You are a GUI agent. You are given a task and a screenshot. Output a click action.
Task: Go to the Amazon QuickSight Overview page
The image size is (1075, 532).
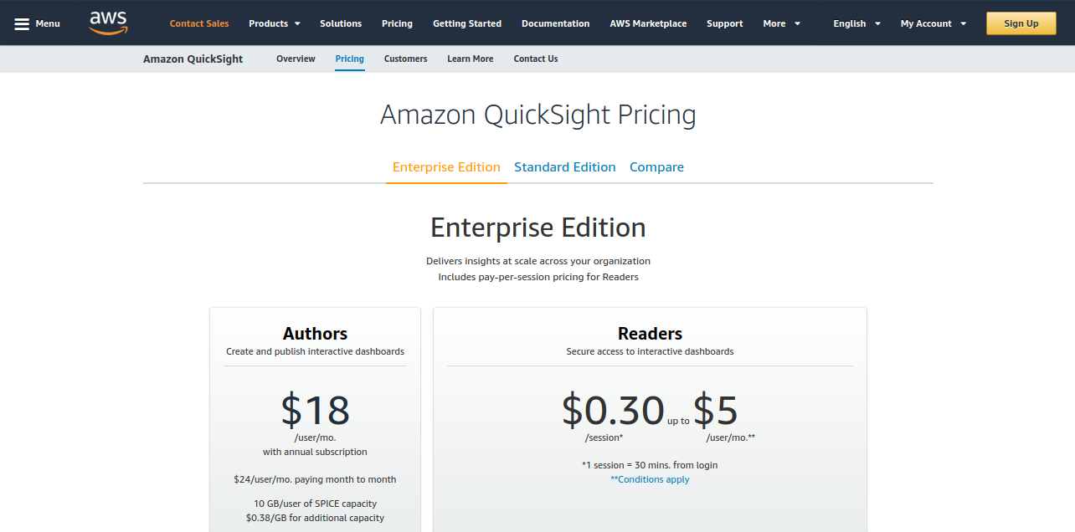pyautogui.click(x=296, y=59)
